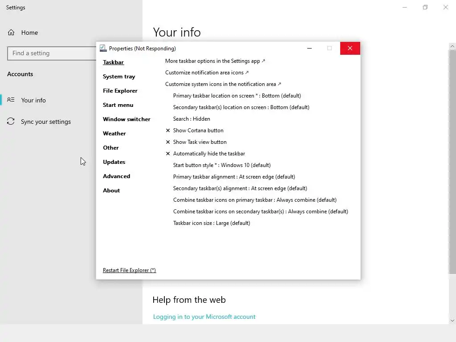Change Combine icons on secondary taskbar(s)

[x=261, y=212]
